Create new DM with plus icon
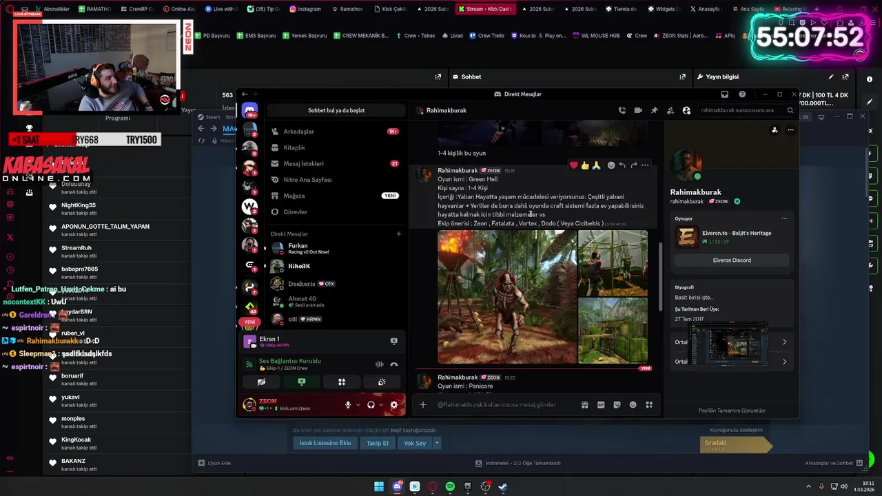The width and height of the screenshot is (882, 496). click(398, 234)
